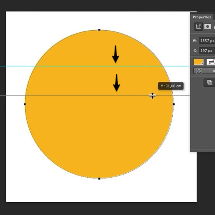Image resolution: width=215 pixels, height=215 pixels.
Task: Open the shape stroke type picker
Action: click(x=211, y=62)
